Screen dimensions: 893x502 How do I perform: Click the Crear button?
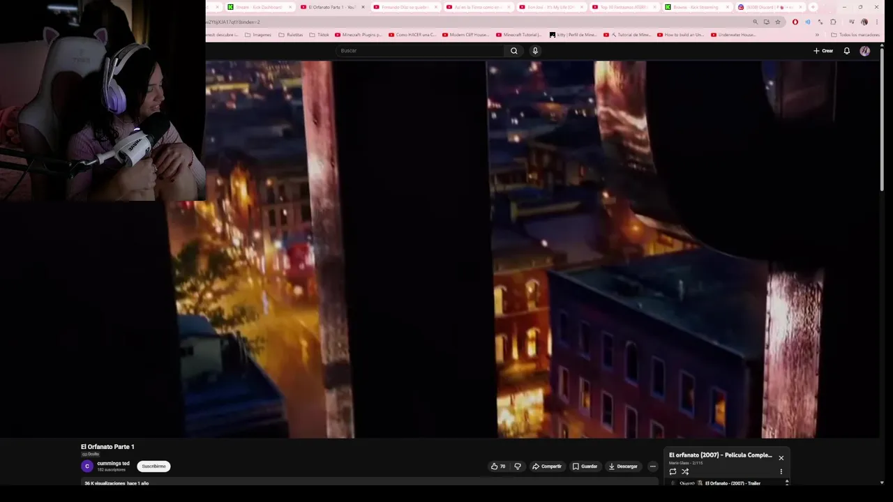(x=823, y=51)
